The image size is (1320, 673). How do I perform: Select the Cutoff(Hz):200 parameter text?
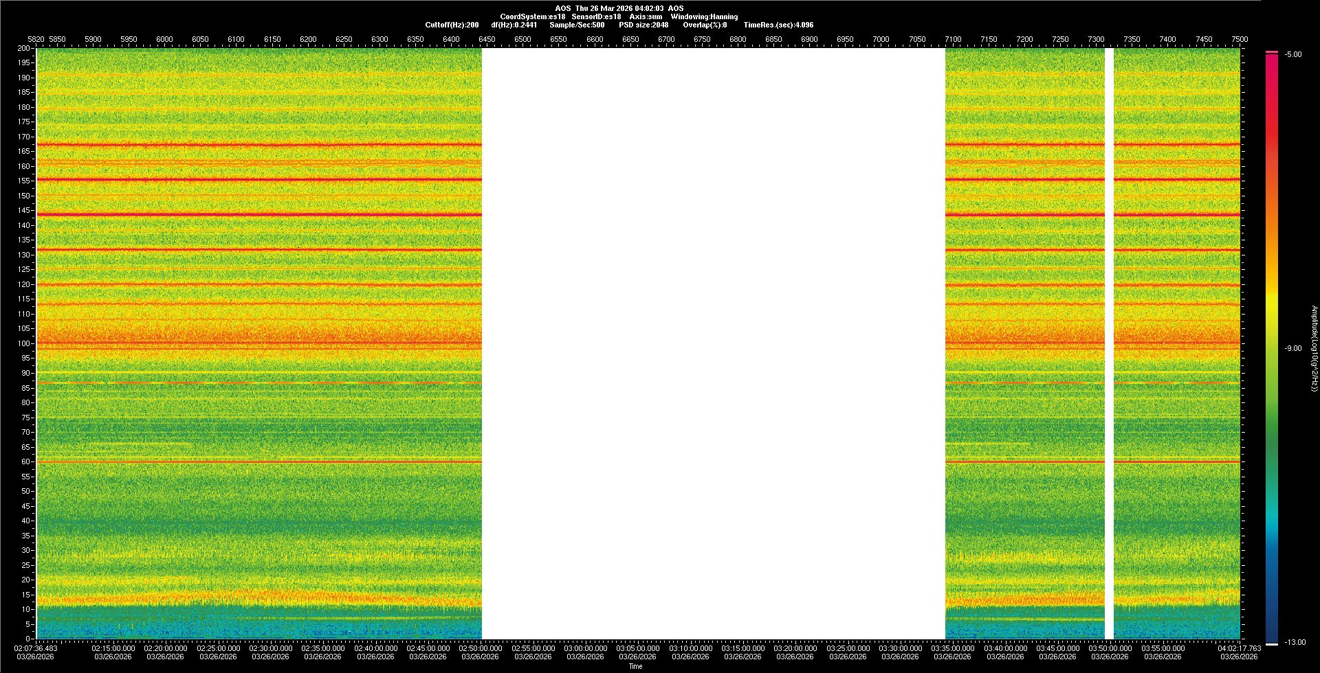click(452, 25)
